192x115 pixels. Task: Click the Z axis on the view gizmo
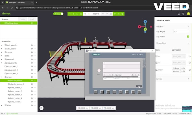(145, 22)
